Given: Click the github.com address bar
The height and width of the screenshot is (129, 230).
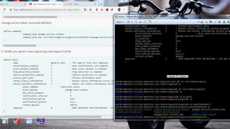Looking at the screenshot, I should [47, 10].
